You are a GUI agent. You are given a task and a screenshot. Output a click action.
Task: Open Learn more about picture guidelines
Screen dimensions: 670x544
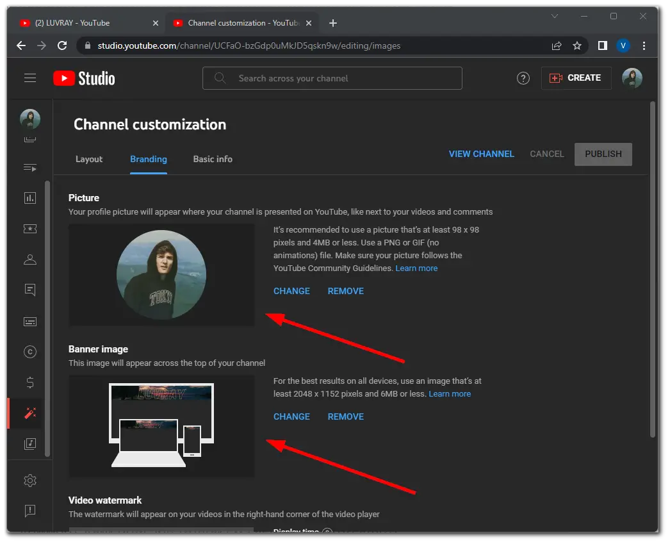(x=416, y=268)
